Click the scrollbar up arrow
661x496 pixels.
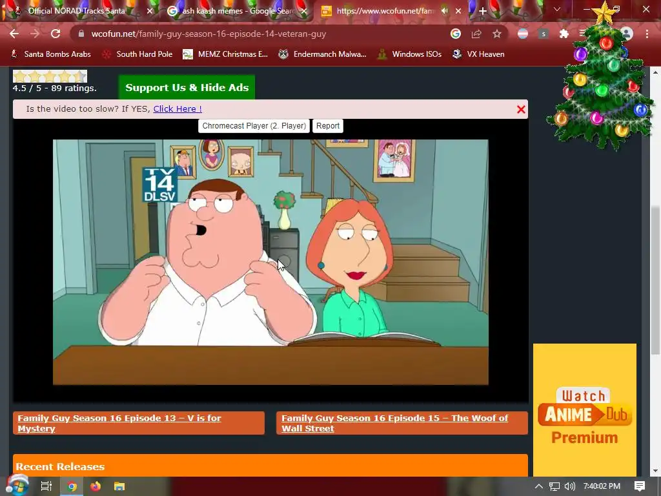tap(656, 72)
